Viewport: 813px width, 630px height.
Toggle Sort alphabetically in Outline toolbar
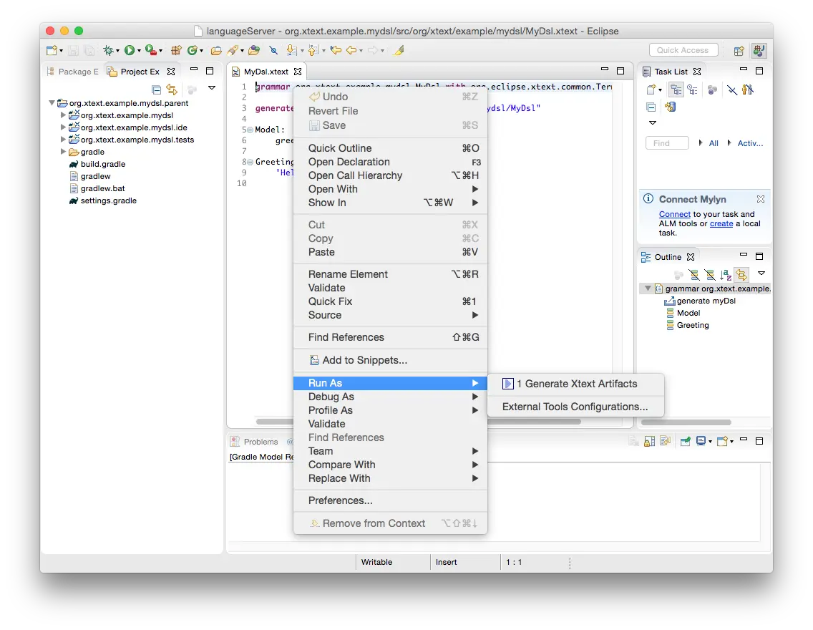(x=726, y=274)
